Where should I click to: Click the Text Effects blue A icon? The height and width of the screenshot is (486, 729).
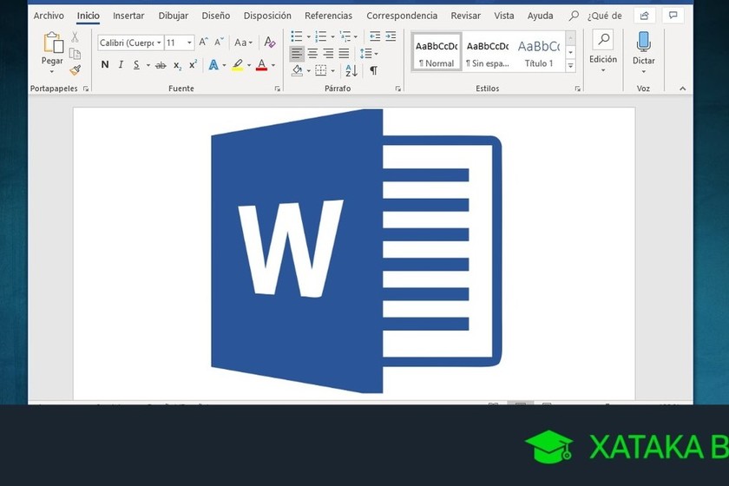213,64
